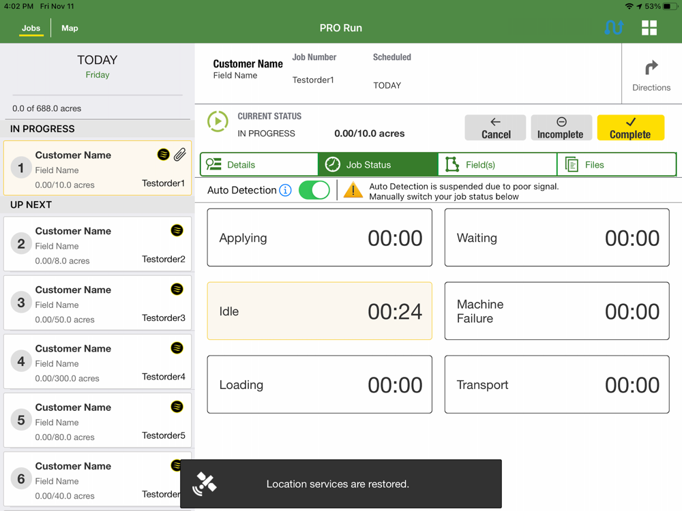682x511 pixels.
Task: Tap the Directions arrow icon
Action: [x=651, y=67]
